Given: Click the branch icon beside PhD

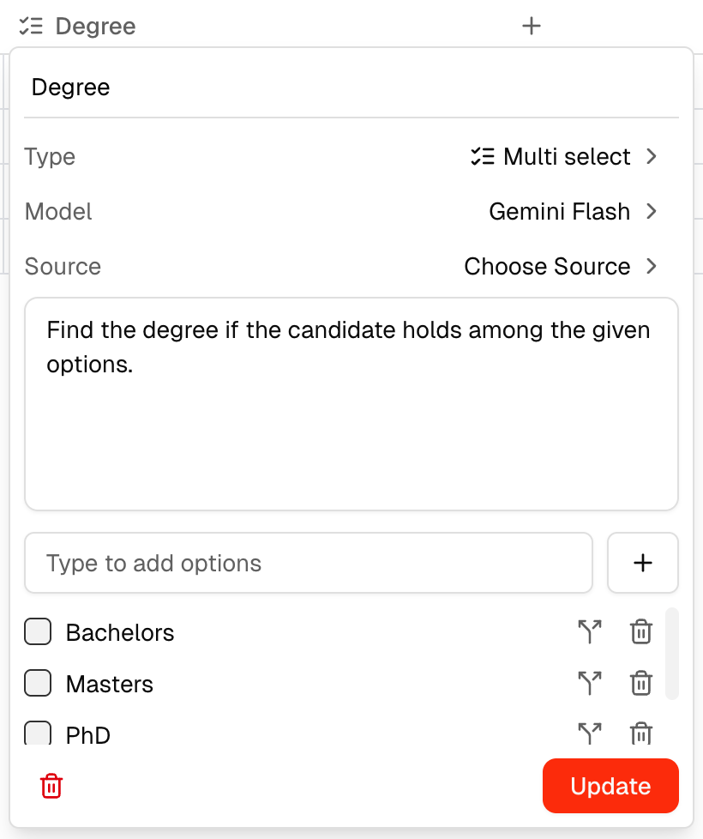Looking at the screenshot, I should click(x=589, y=733).
